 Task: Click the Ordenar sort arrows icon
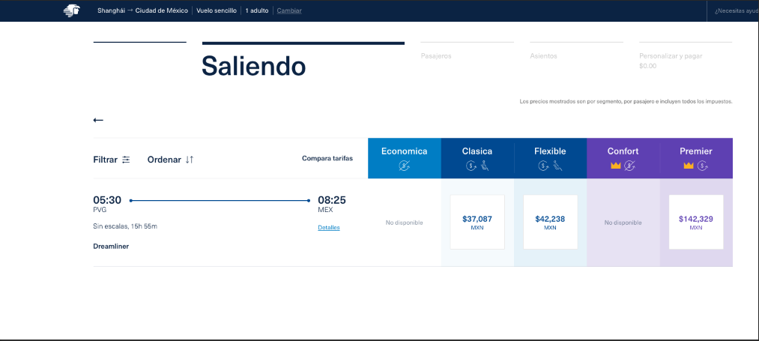[x=190, y=160]
